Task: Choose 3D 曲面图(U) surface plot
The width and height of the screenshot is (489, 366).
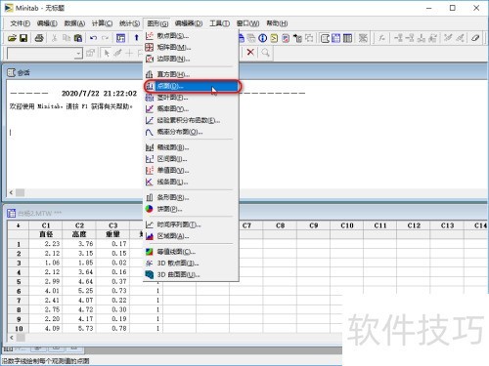Action: pos(191,275)
